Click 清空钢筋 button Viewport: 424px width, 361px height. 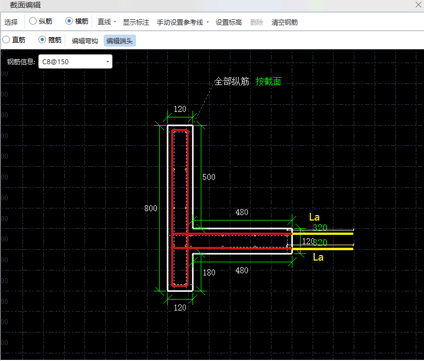pyautogui.click(x=285, y=22)
